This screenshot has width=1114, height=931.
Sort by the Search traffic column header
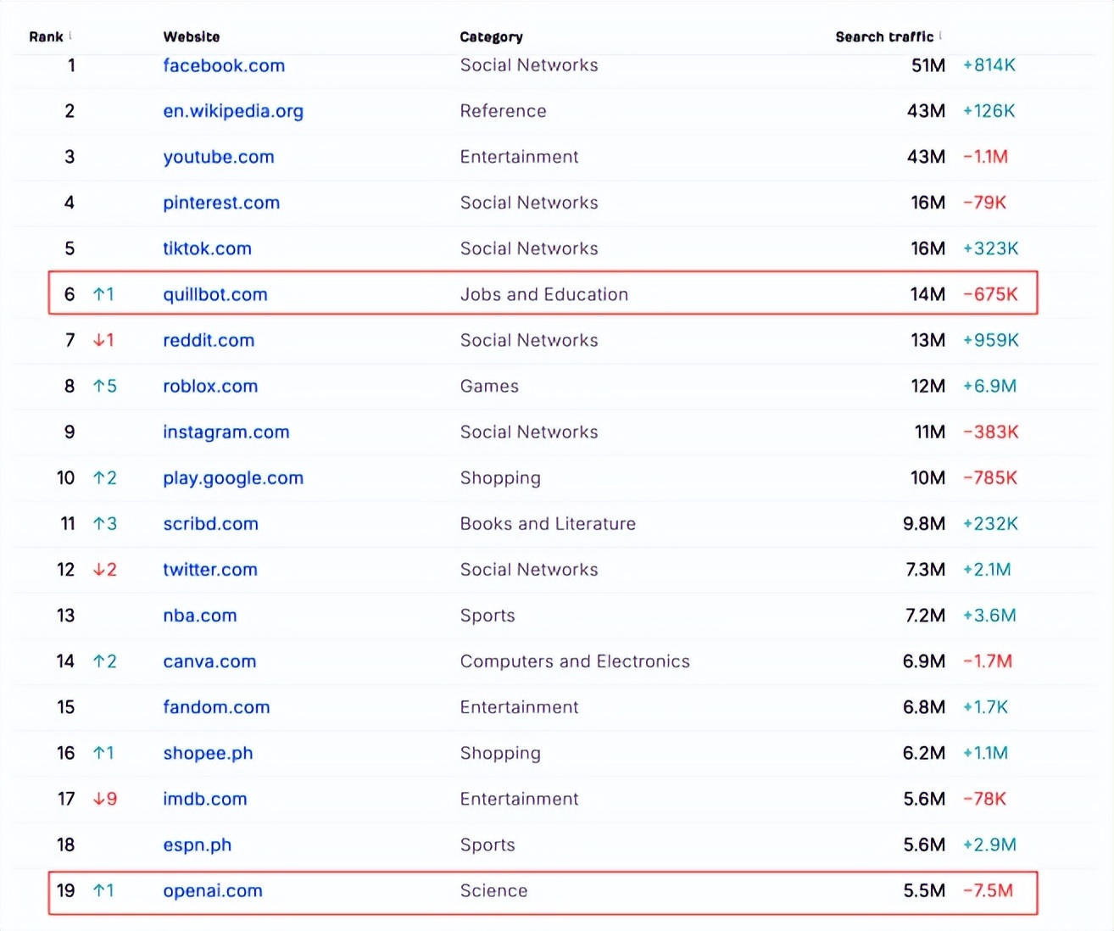point(884,36)
